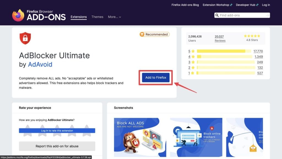Click the five-star rating bar
The image size is (282, 159).
click(x=224, y=51)
